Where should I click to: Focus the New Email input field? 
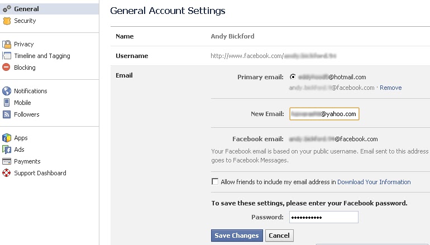tap(324, 114)
